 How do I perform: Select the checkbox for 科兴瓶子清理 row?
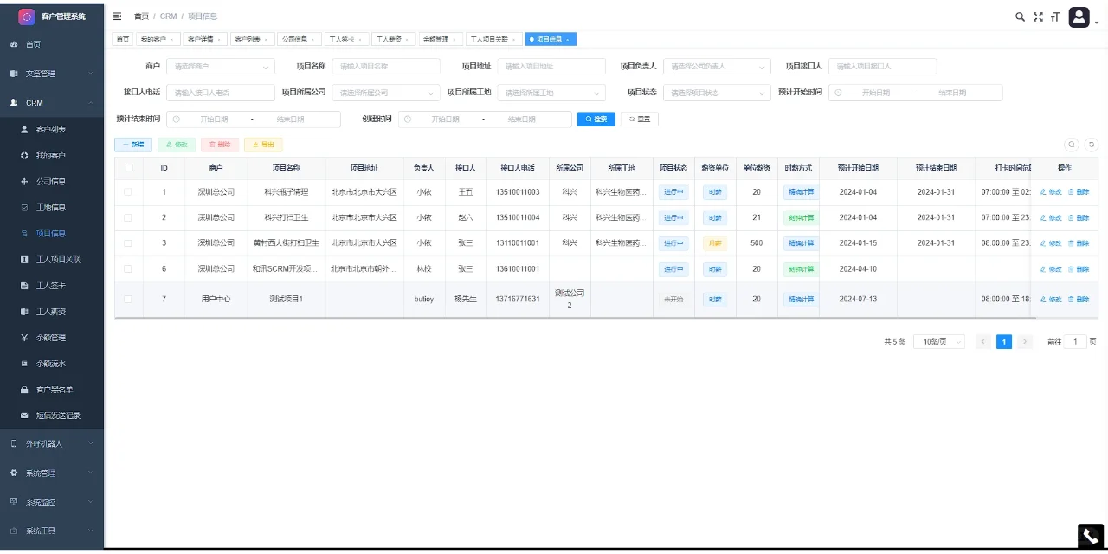click(127, 191)
